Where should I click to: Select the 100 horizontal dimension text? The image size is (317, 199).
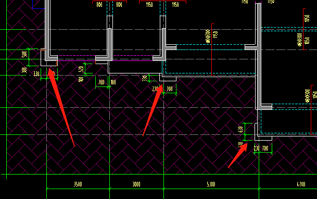coord(113,82)
